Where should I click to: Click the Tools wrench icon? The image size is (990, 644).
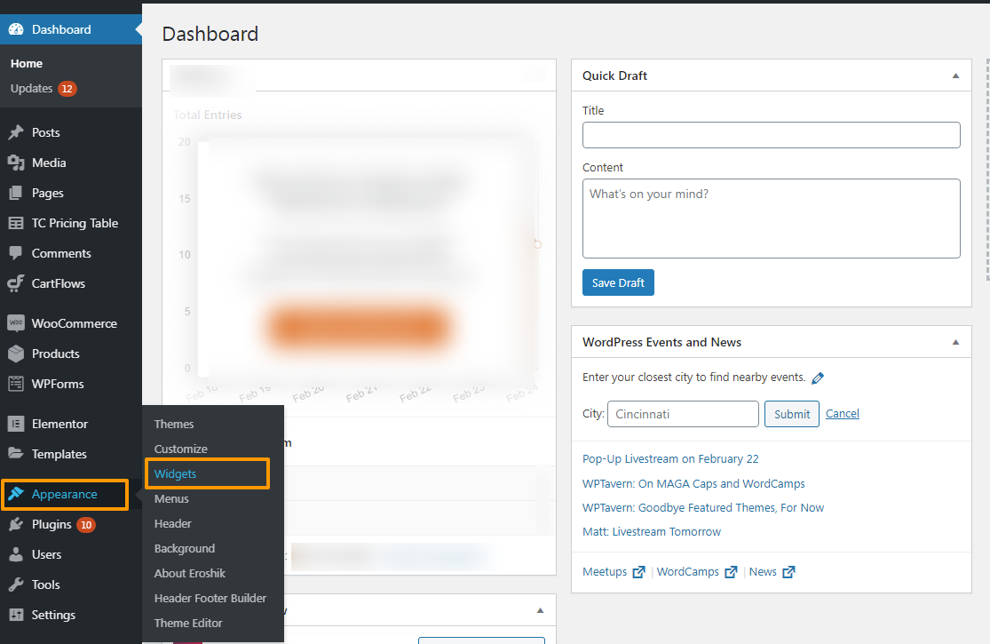tap(16, 584)
